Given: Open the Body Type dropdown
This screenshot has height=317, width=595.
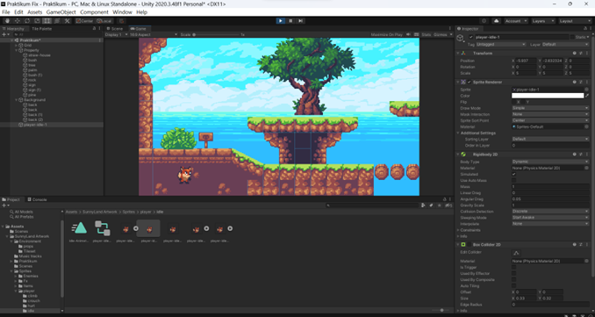Looking at the screenshot, I should (x=550, y=162).
